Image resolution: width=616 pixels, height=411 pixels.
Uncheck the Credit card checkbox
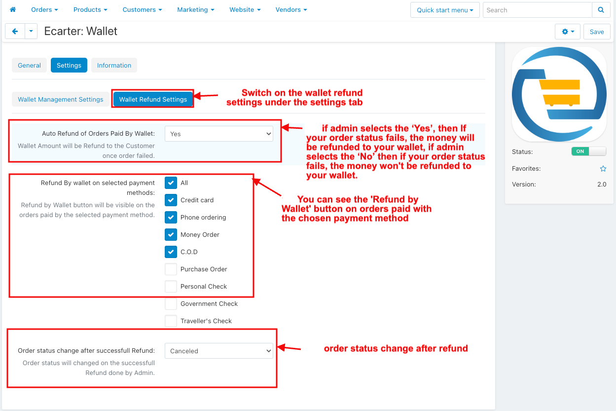pyautogui.click(x=171, y=200)
